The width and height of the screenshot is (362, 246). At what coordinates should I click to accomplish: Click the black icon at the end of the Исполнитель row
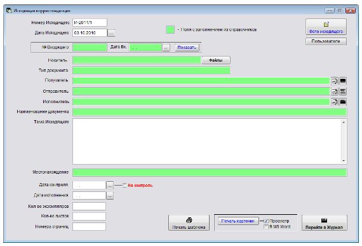343,102
